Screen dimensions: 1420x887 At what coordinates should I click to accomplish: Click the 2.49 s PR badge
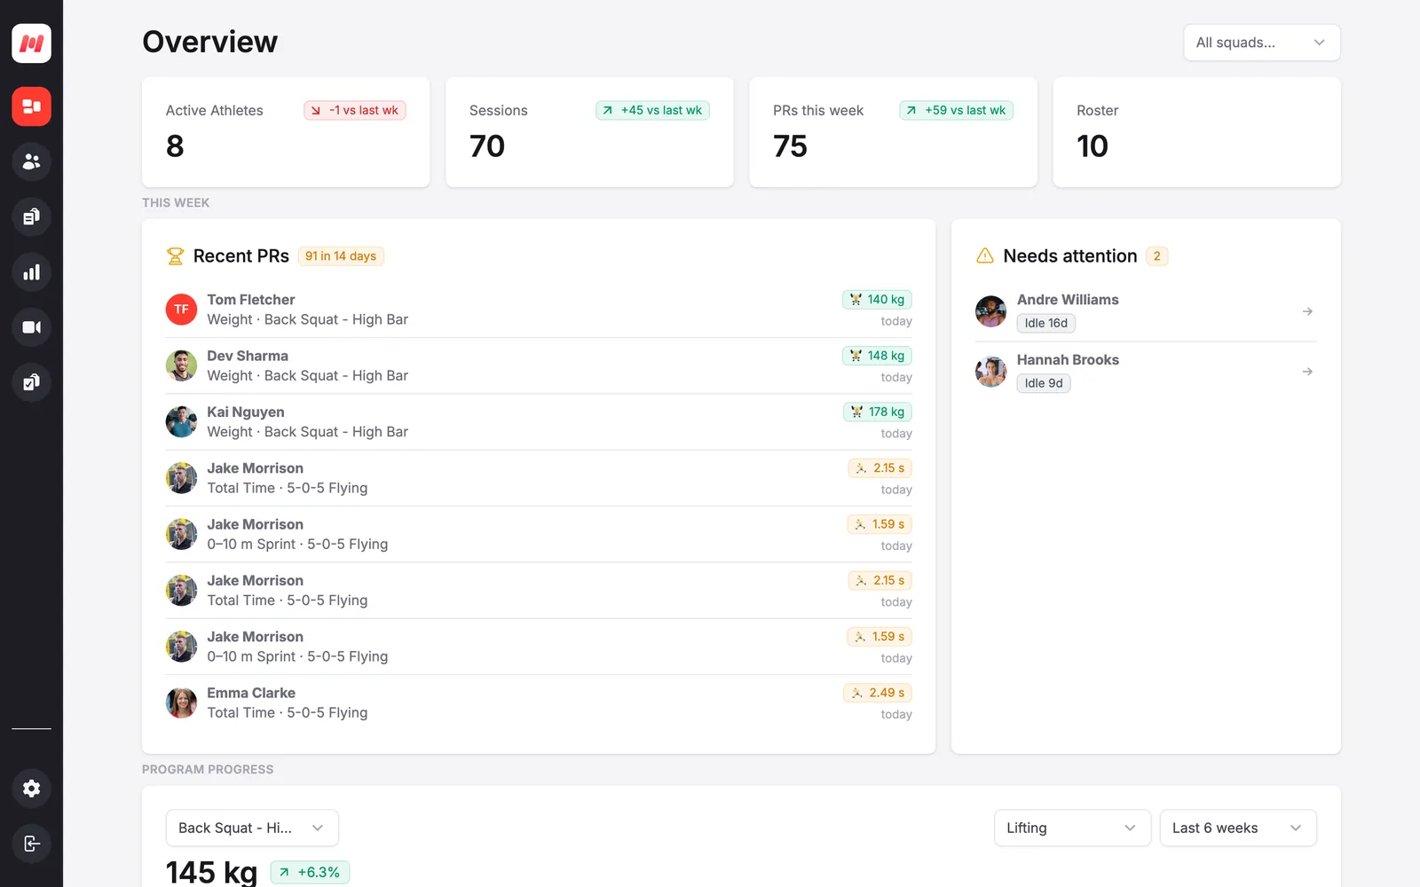click(878, 693)
